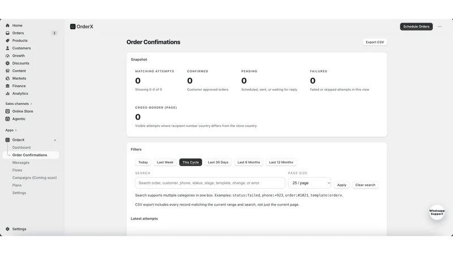Image resolution: width=453 pixels, height=255 pixels.
Task: Expand the Sales channels section
Action: click(19, 104)
